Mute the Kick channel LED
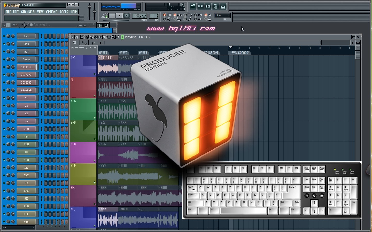The width and height of the screenshot is (372, 232). (x=4, y=36)
